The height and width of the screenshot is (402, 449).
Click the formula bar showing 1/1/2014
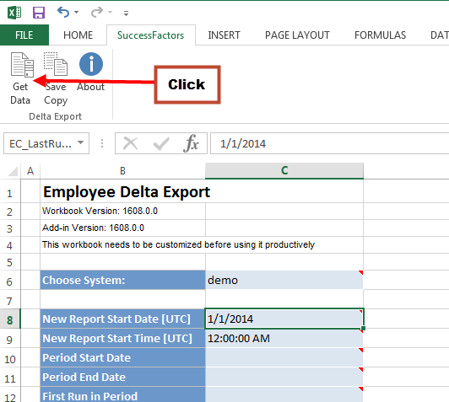[330, 143]
